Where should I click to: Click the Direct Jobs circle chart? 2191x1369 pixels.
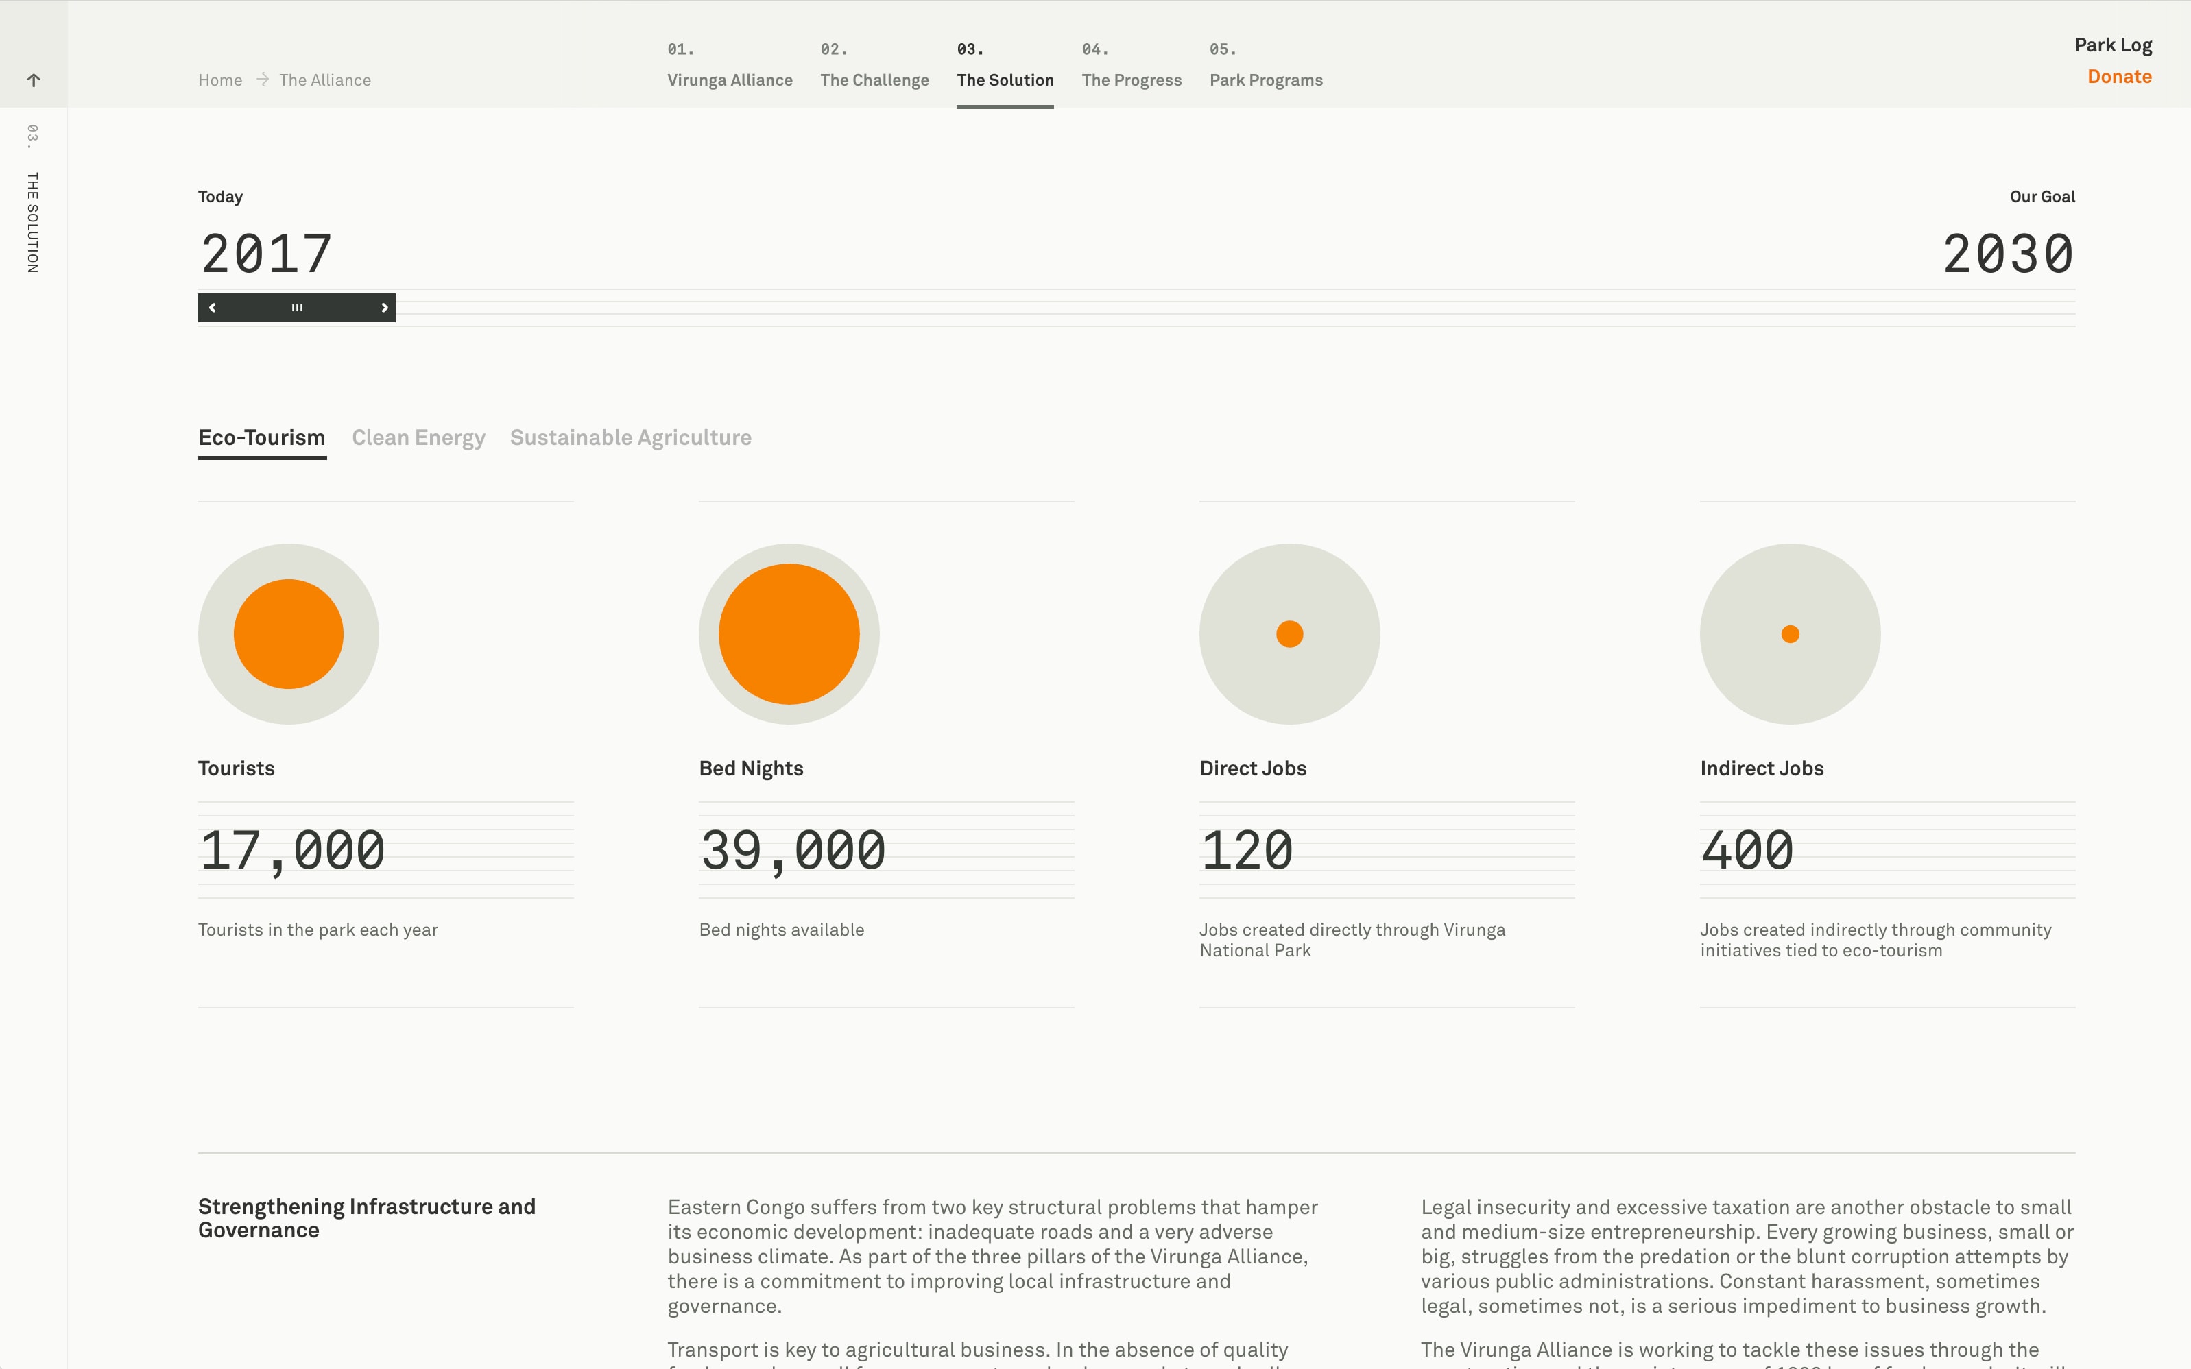pyautogui.click(x=1289, y=634)
